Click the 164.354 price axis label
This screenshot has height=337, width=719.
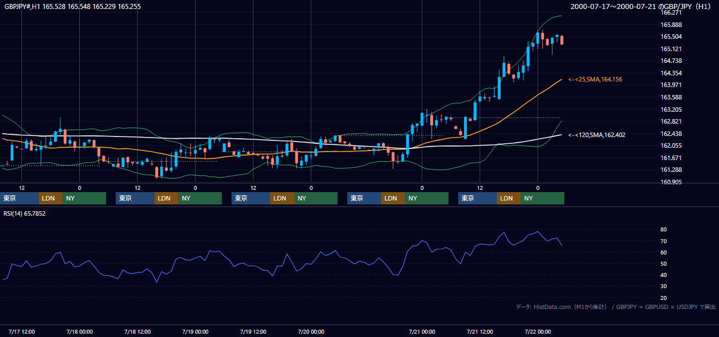pos(671,73)
